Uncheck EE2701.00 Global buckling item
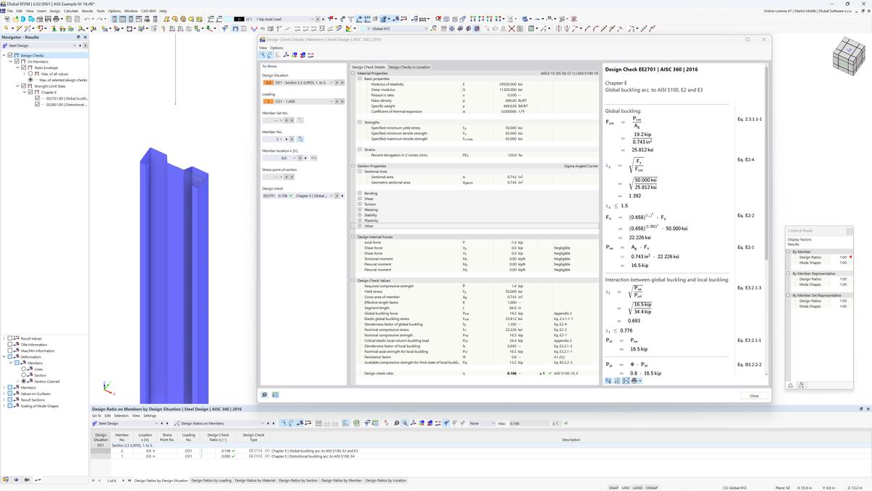 (x=37, y=98)
